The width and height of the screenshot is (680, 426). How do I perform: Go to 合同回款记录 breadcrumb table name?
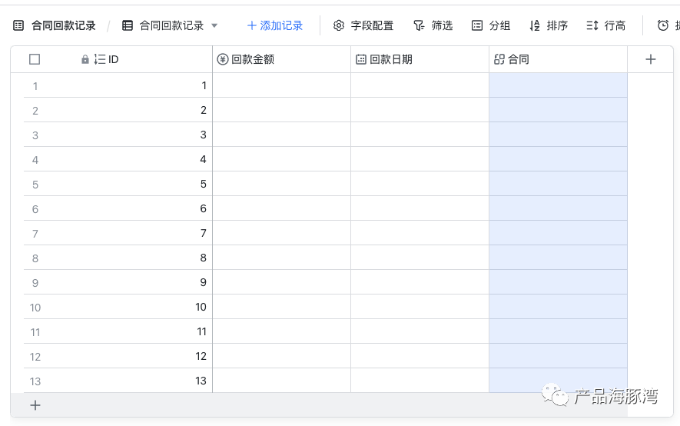tap(64, 25)
